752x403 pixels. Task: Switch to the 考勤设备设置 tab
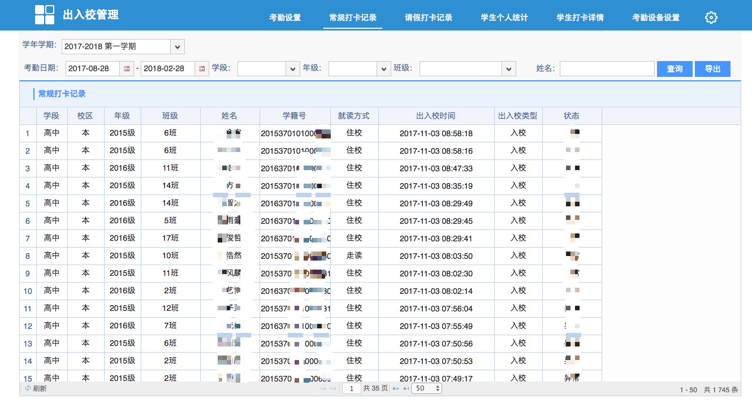(656, 18)
